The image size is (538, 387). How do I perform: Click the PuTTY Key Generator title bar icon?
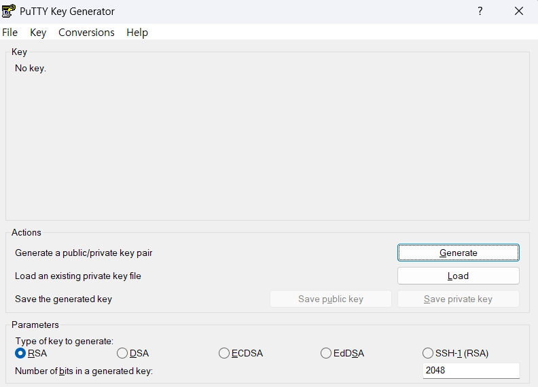click(9, 11)
